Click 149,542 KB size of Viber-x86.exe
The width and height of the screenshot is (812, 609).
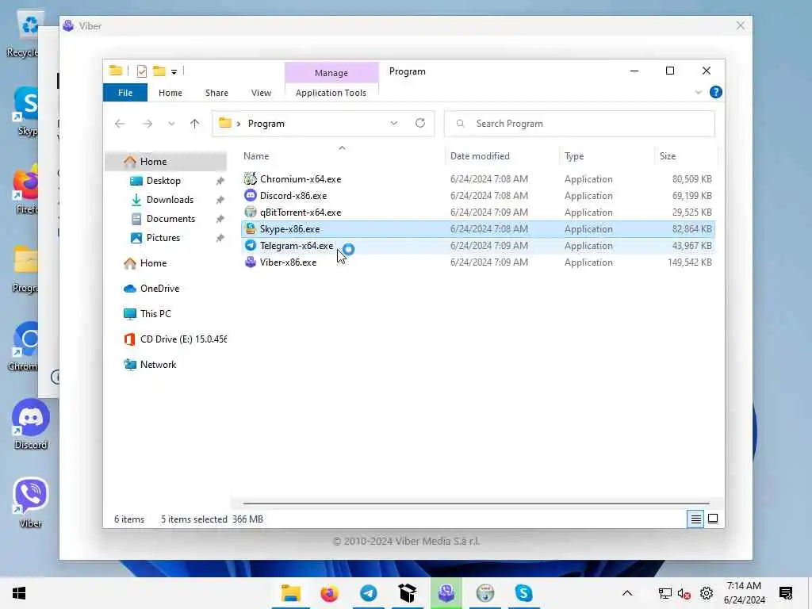[689, 262]
